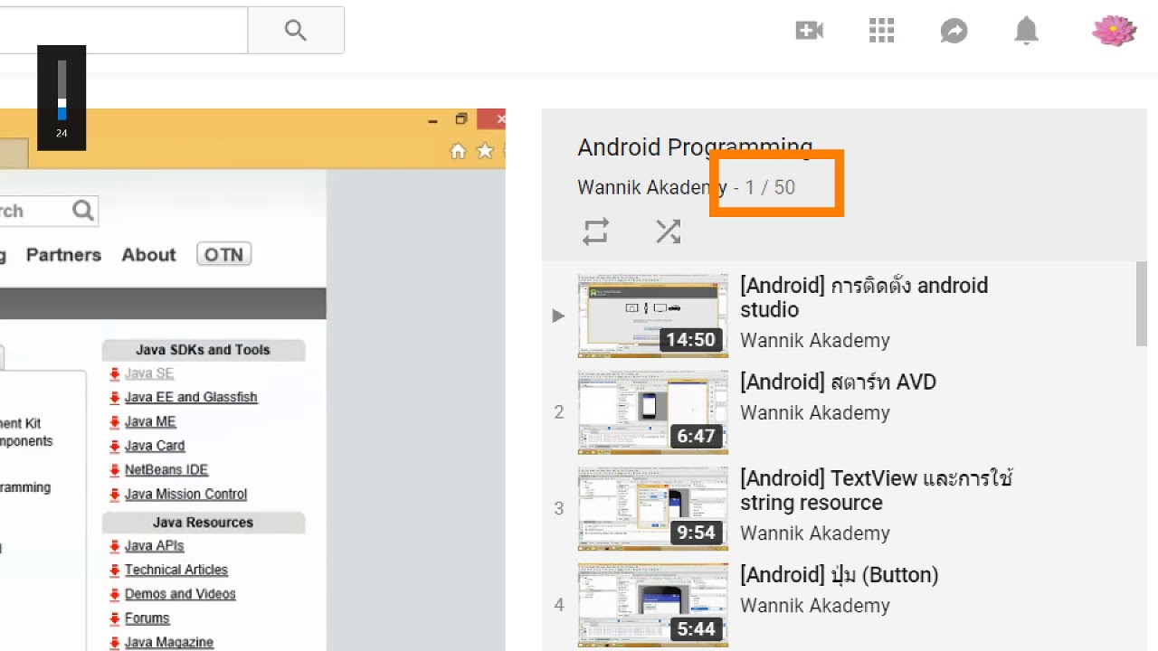Screen dimensions: 1158x651
Task: Click the volume level slider overlay
Action: (62, 90)
